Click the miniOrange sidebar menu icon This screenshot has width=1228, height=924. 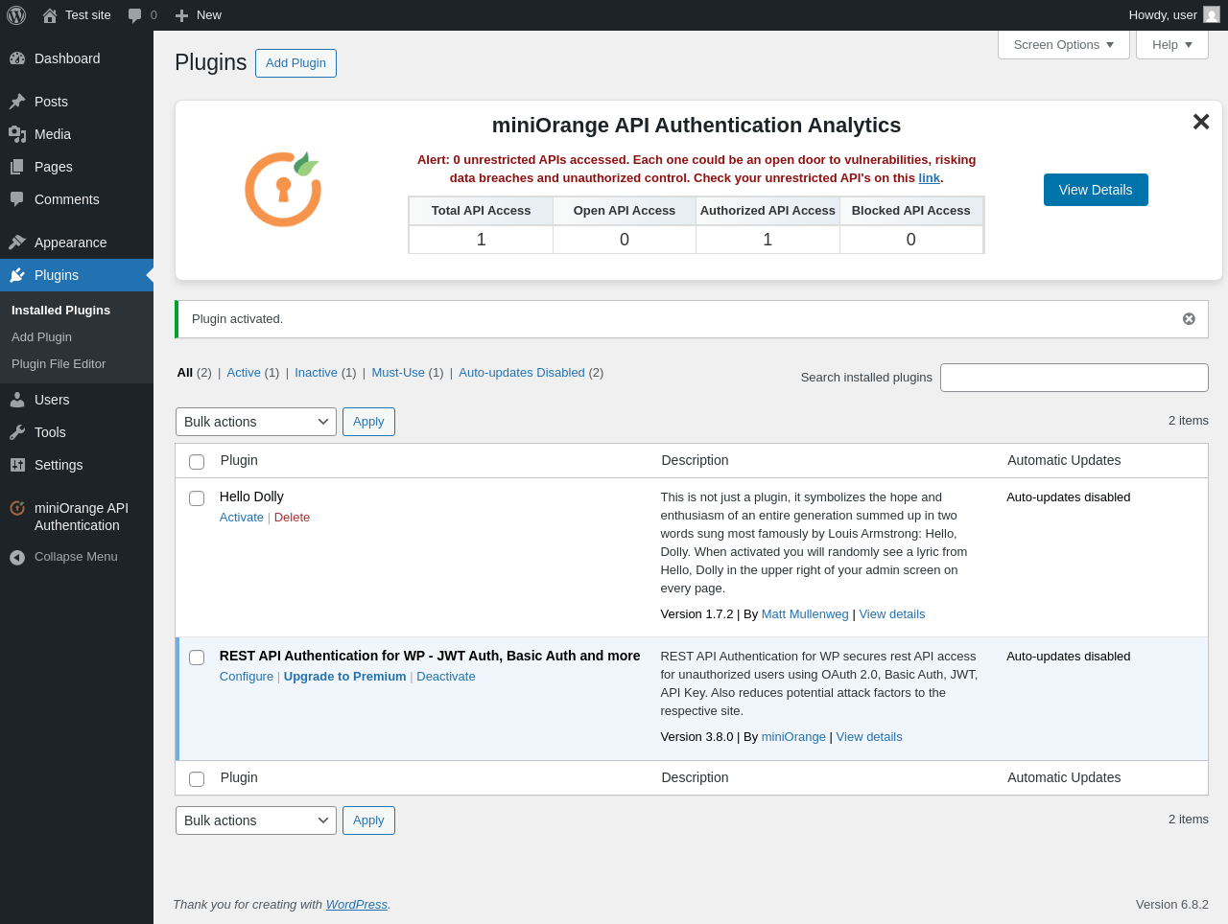click(17, 508)
